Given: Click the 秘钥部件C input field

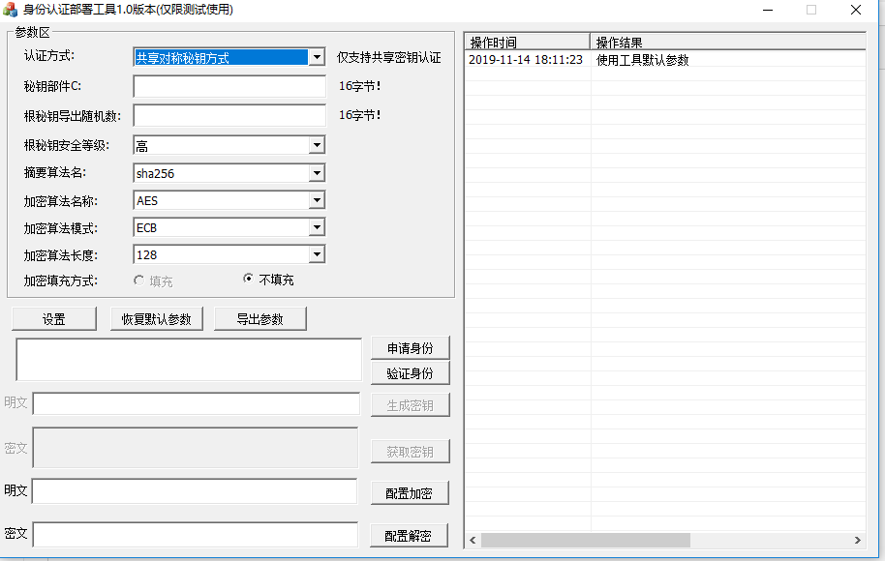Looking at the screenshot, I should click(x=229, y=86).
